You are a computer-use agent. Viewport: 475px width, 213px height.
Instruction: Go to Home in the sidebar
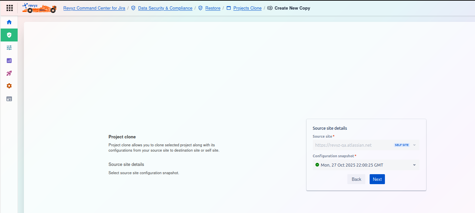[x=9, y=22]
